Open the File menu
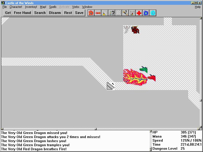 click(5, 7)
